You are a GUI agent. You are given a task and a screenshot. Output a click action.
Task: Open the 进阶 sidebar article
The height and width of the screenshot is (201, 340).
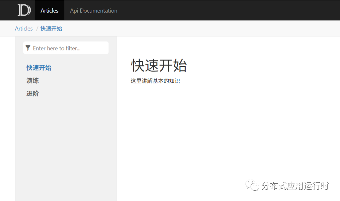(32, 94)
